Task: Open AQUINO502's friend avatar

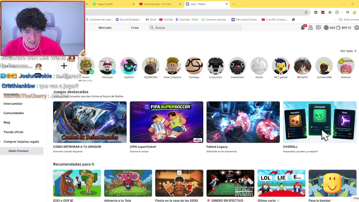Action: click(151, 66)
